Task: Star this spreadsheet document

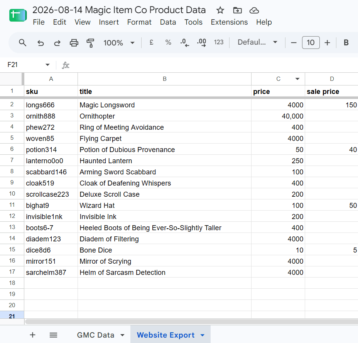Action: pos(220,10)
